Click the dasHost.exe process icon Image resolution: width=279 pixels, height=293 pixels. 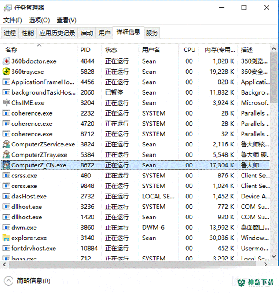(x=7, y=196)
